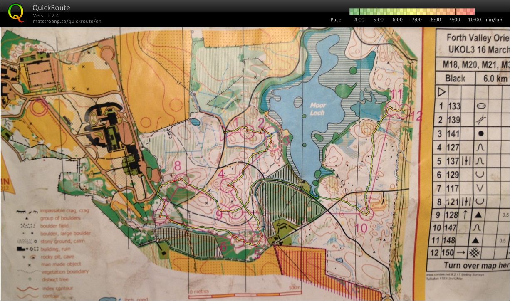Click control number 9 on the map
Image resolution: width=510 pixels, height=301 pixels.
click(219, 215)
